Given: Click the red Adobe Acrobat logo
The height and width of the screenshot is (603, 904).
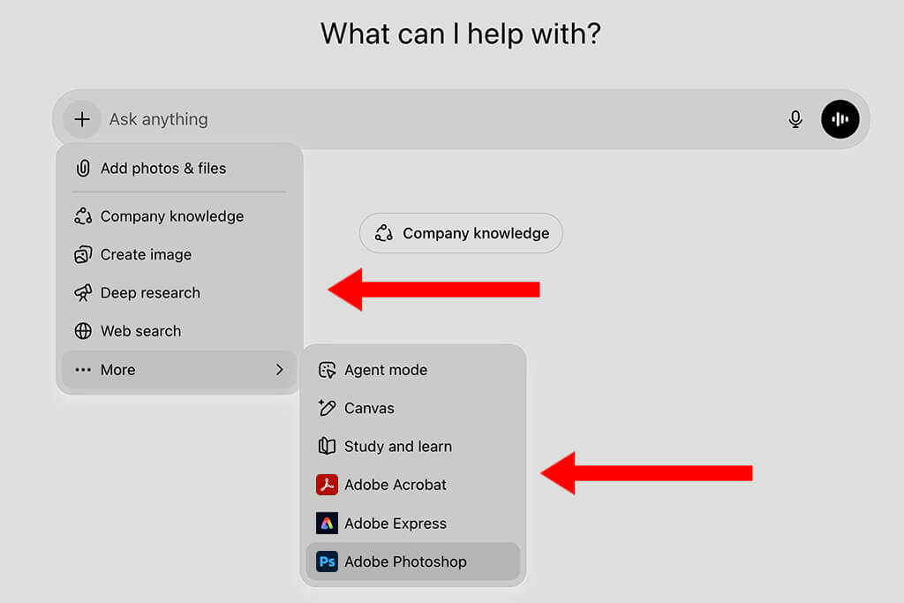Looking at the screenshot, I should 327,485.
